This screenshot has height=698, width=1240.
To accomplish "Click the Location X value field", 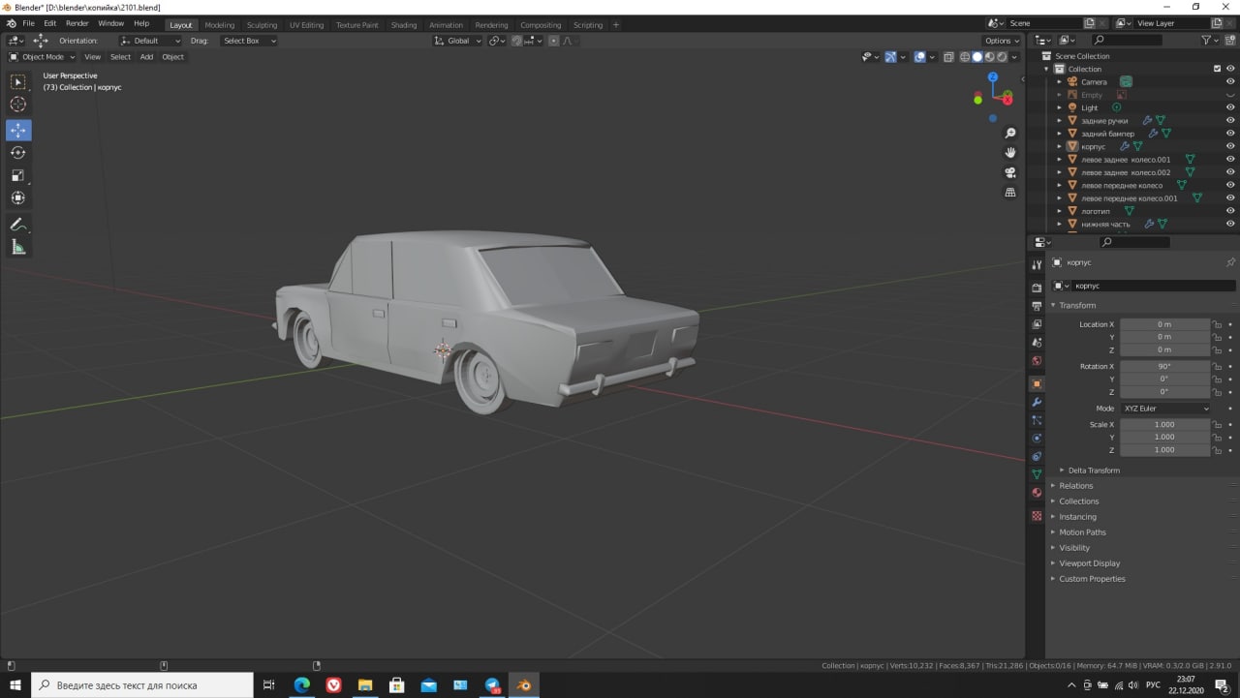I will coord(1164,324).
